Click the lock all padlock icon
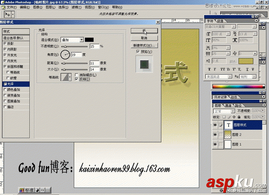Viewport: 269px width, 195px height. point(239,117)
